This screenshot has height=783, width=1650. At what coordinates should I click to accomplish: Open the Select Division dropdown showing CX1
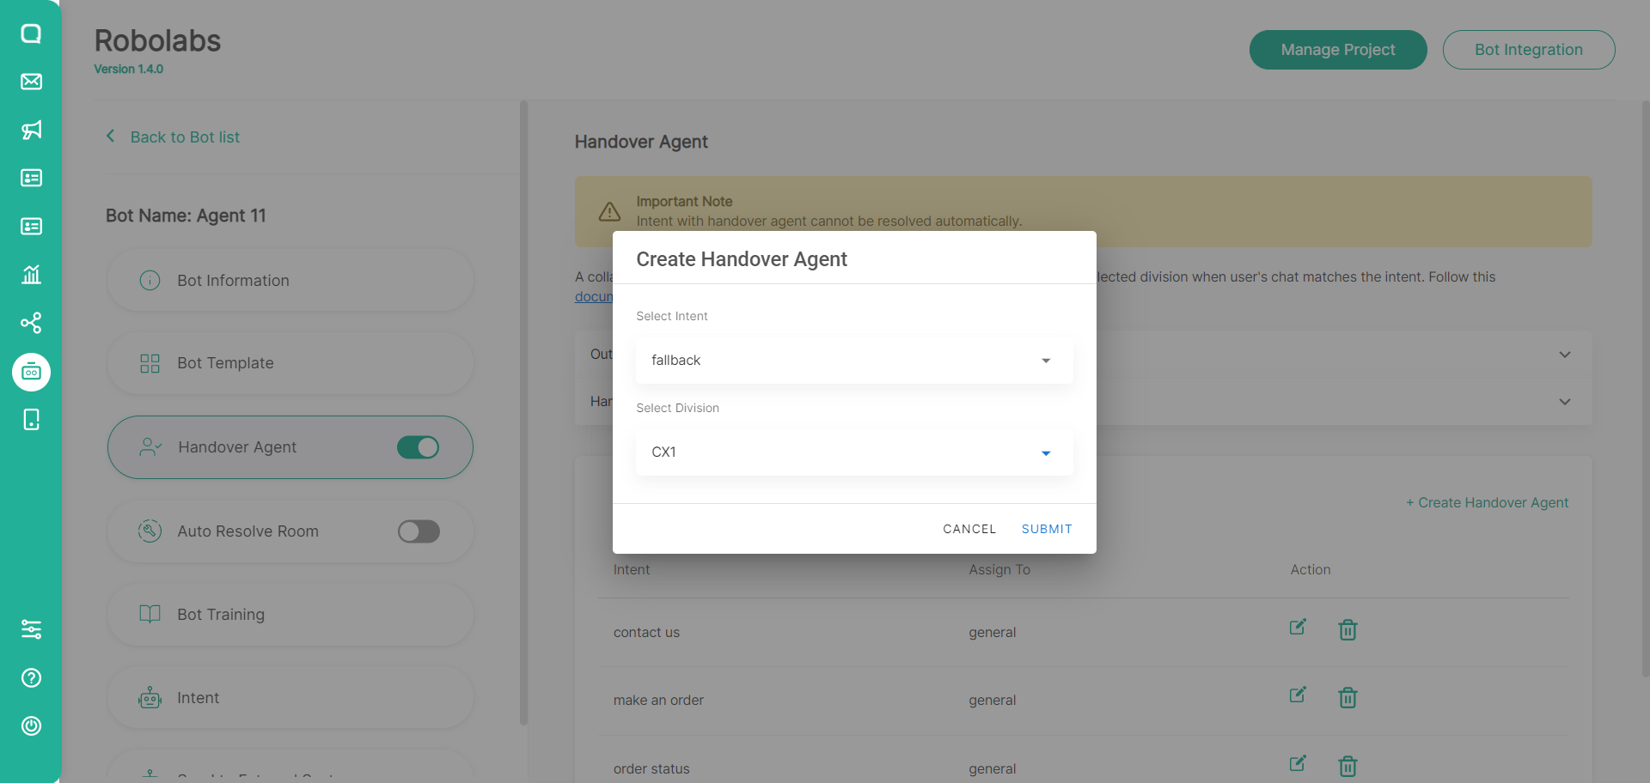tap(853, 452)
